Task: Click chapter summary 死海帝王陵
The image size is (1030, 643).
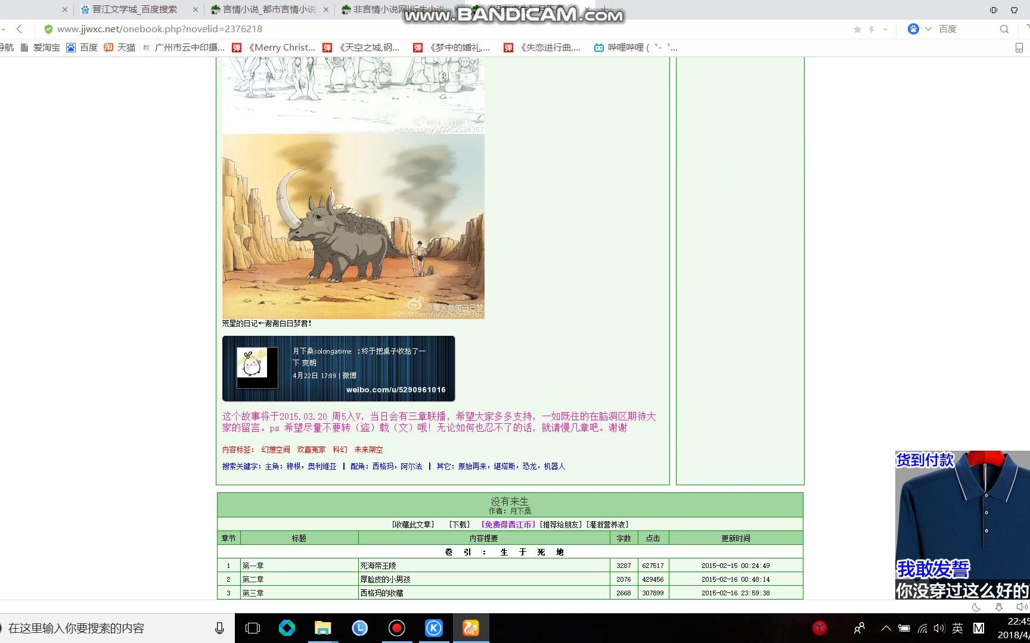Action: 378,566
